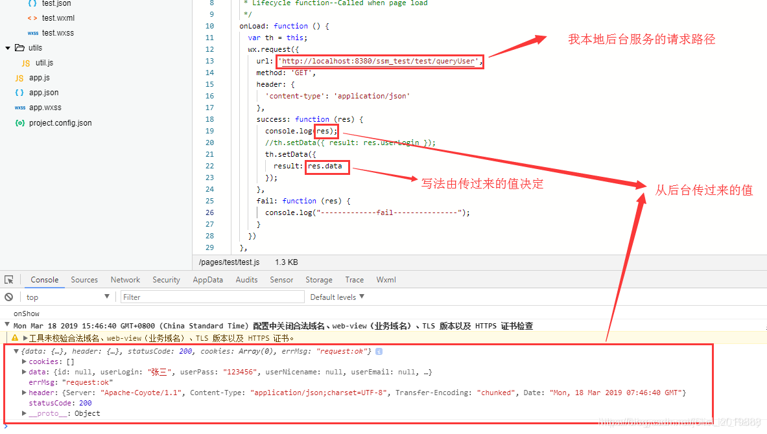This screenshot has width=767, height=434.
Task: Switch to the Wxml tab
Action: click(386, 280)
